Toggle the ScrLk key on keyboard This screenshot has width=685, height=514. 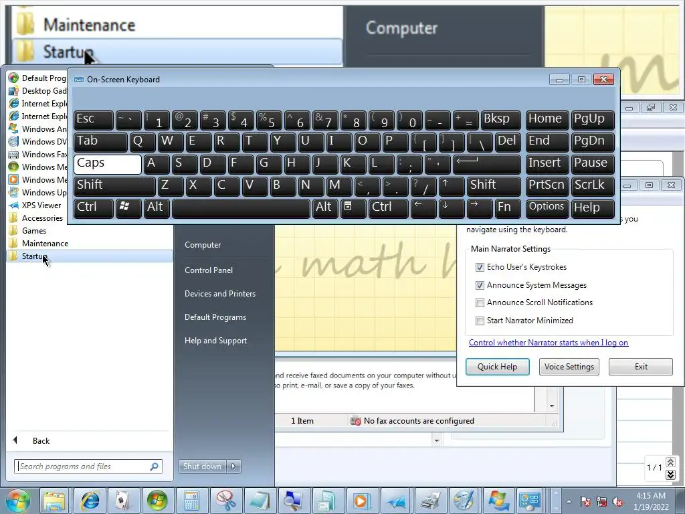[593, 186]
